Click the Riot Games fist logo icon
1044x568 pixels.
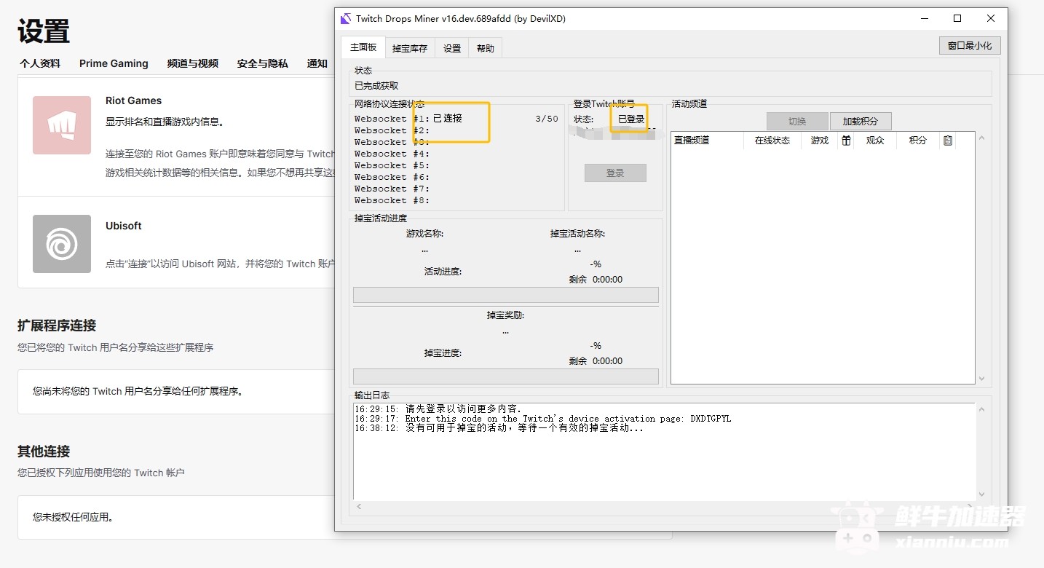62,125
